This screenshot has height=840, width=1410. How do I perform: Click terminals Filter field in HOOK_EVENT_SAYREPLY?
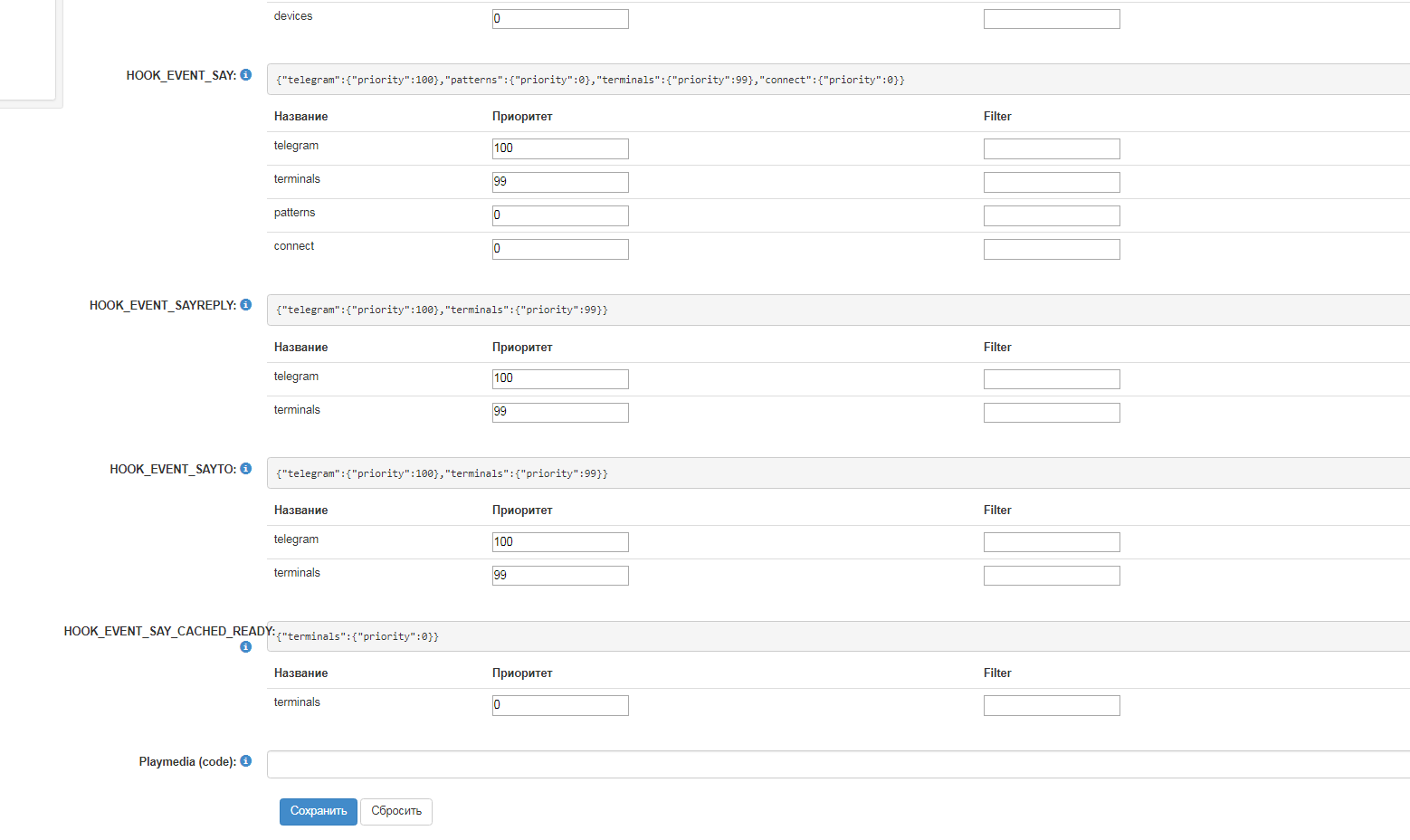tap(1051, 413)
